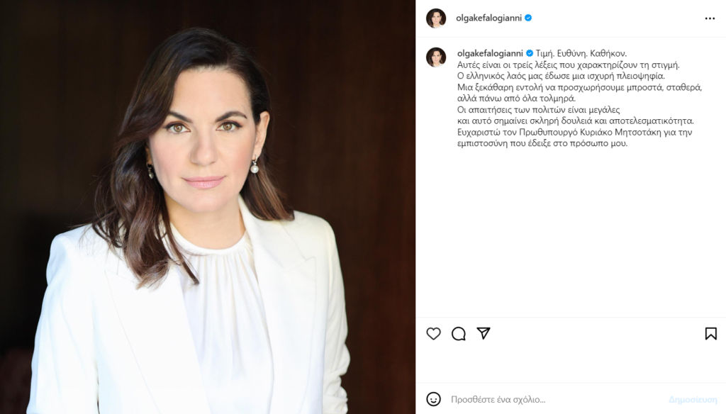Click the verified badge beside caption username
The height and width of the screenshot is (414, 726).
tap(530, 53)
